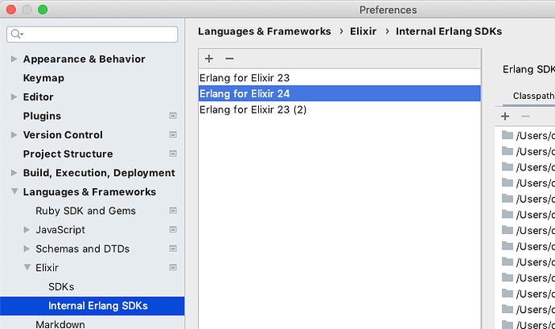Remove classpath entry with minus icon
The image size is (555, 329).
(525, 116)
